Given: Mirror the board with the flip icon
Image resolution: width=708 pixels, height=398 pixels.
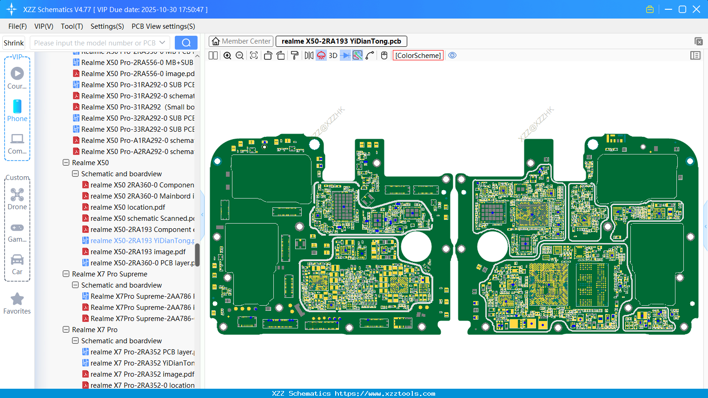Looking at the screenshot, I should (309, 56).
